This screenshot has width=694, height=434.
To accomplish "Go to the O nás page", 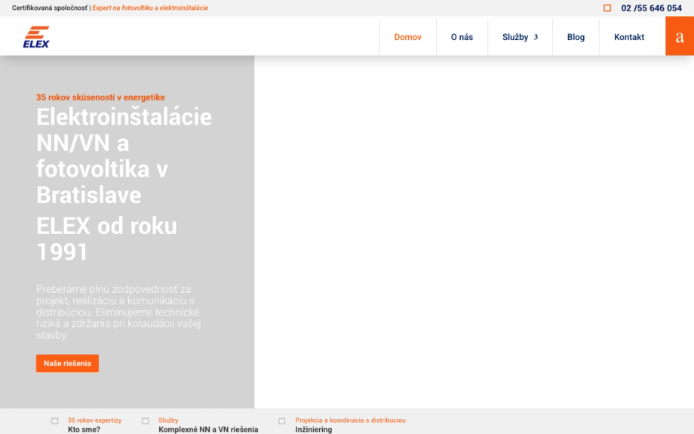I will [x=462, y=37].
